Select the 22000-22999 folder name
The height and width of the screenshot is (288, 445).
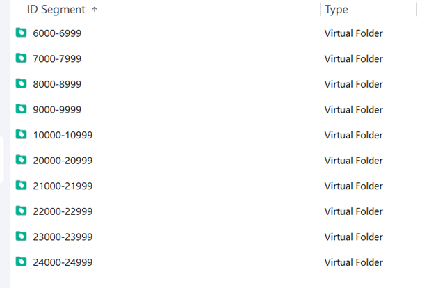point(63,211)
